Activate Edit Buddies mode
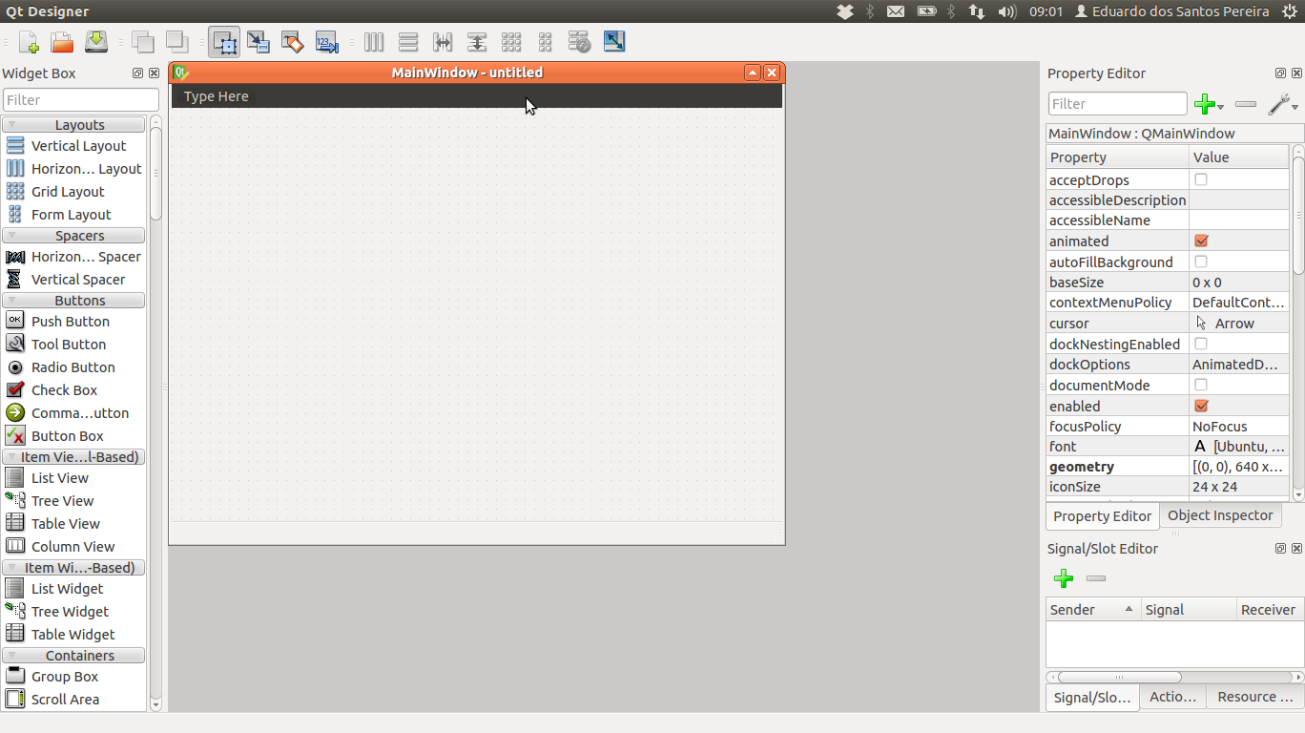Screen dimensions: 1305x733 [292, 42]
